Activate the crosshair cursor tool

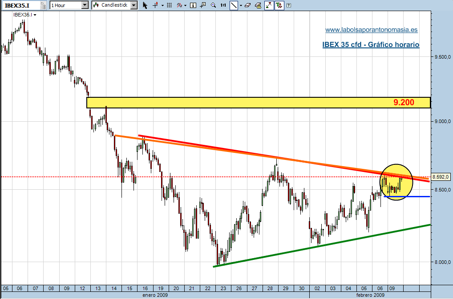[155, 5]
